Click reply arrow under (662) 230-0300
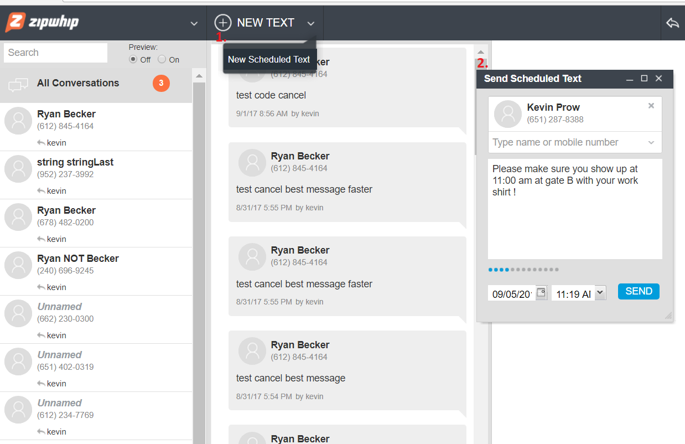685x444 pixels. 41,335
